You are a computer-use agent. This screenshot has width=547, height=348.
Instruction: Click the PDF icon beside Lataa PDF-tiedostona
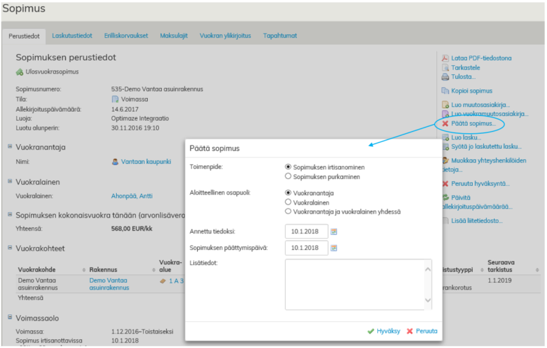coord(445,58)
